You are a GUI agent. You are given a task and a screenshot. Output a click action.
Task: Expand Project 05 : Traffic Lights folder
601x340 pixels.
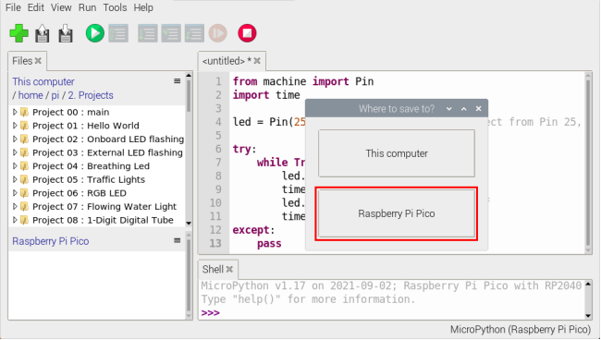coord(15,179)
